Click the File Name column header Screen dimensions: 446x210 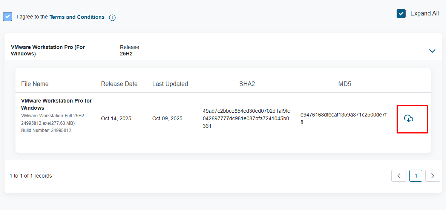coord(35,84)
